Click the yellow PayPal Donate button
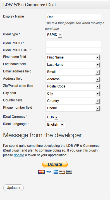The height and width of the screenshot is (200, 110). point(55,164)
